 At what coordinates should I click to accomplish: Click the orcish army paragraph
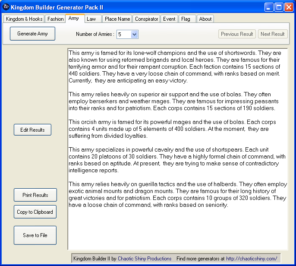point(172,129)
